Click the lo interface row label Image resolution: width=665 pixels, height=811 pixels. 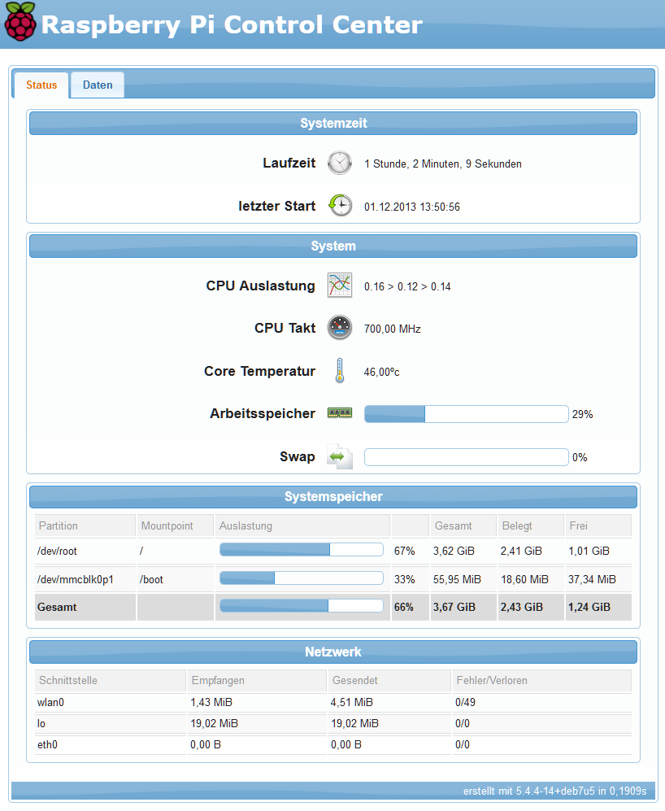(x=41, y=723)
